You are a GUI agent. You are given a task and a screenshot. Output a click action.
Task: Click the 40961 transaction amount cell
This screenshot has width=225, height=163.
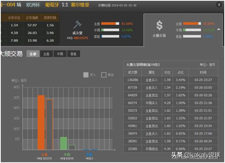pos(132,126)
